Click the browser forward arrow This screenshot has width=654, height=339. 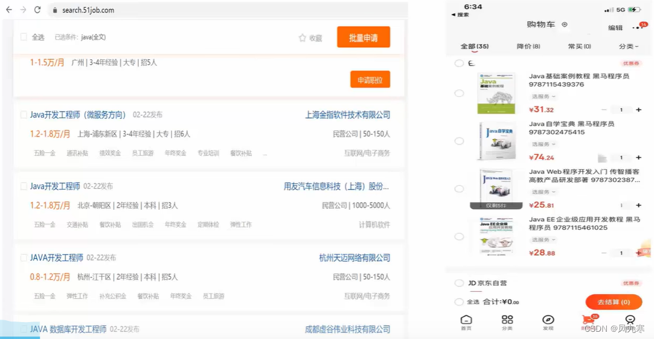coord(23,10)
